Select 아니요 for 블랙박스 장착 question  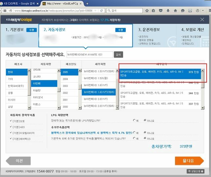point(145,133)
